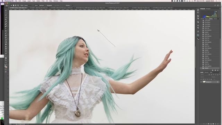The image size is (222, 125).
Task: Click the Quick Mask mode icon
Action: click(x=6, y=69)
